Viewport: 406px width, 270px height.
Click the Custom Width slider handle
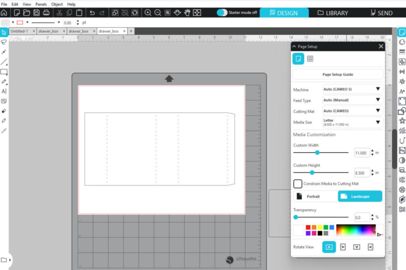click(x=317, y=152)
